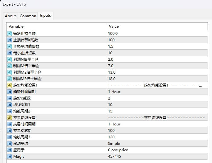This screenshot has height=163, width=212.
Task: Open the Common tab
Action: [x=28, y=16]
